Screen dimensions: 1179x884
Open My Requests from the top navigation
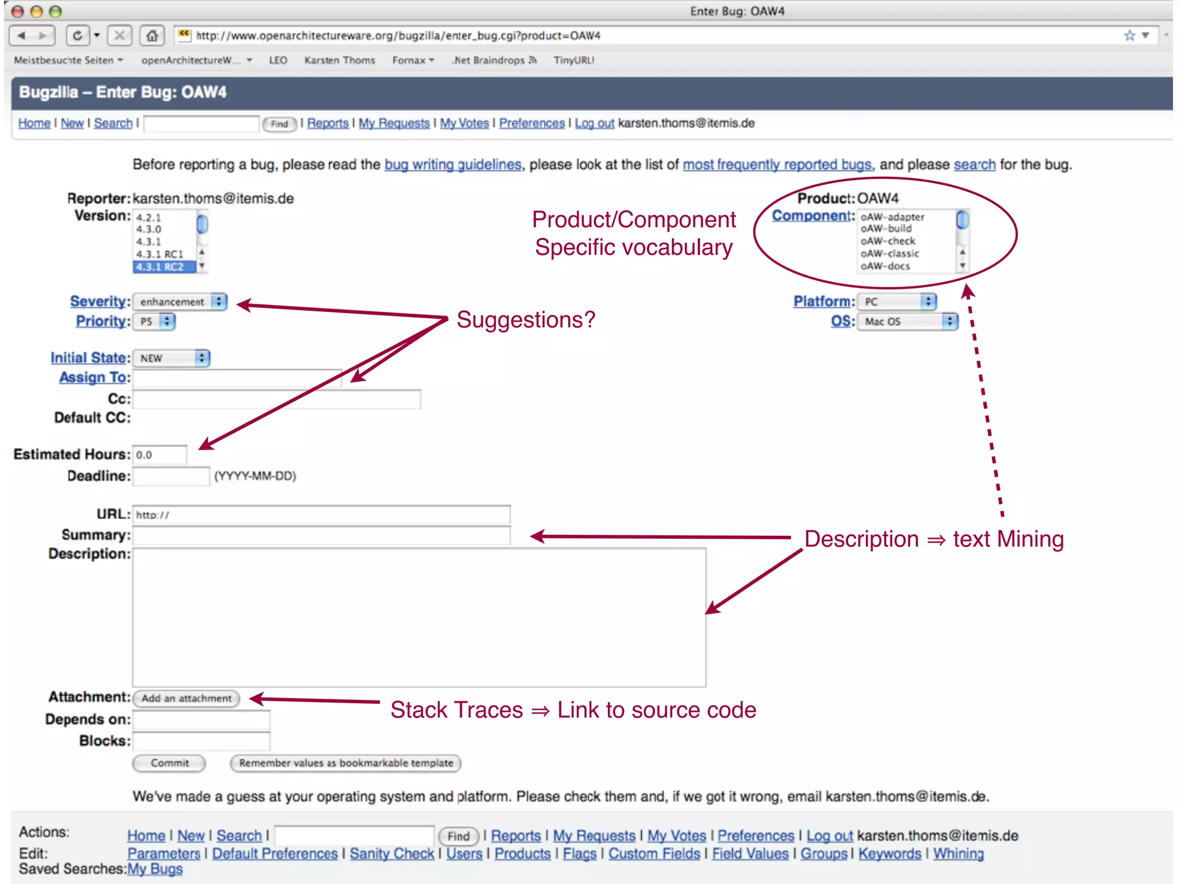point(394,123)
